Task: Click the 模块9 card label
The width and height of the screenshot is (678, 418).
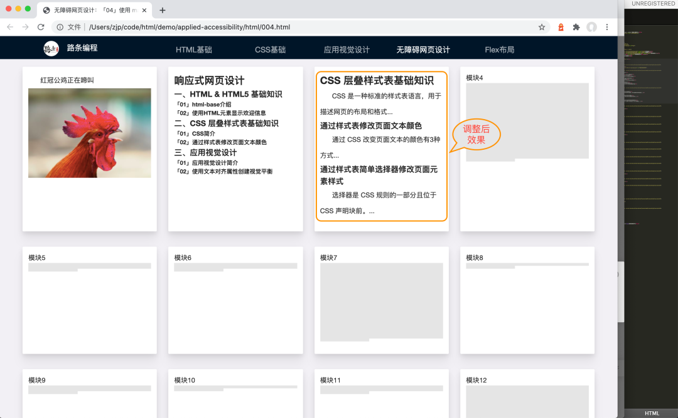Action: pos(37,380)
